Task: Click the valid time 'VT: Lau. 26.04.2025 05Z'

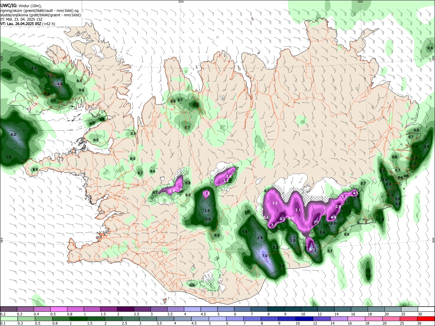Action: click(x=21, y=24)
